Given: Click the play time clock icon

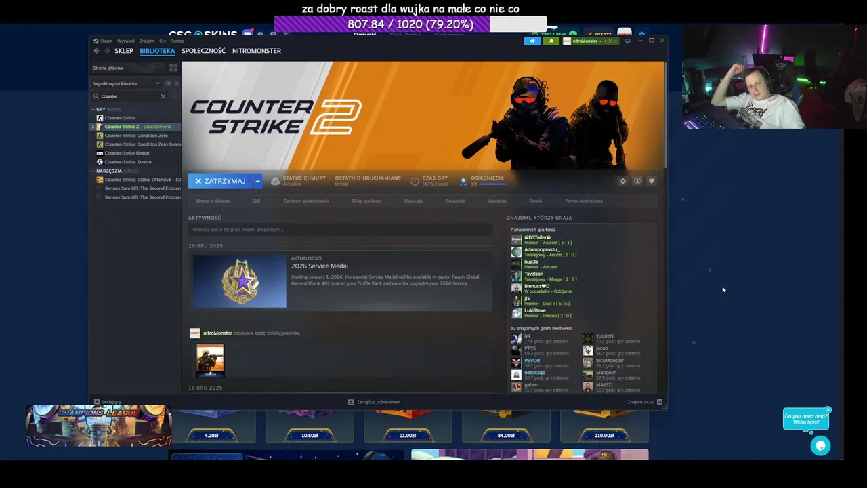Looking at the screenshot, I should click(x=415, y=181).
